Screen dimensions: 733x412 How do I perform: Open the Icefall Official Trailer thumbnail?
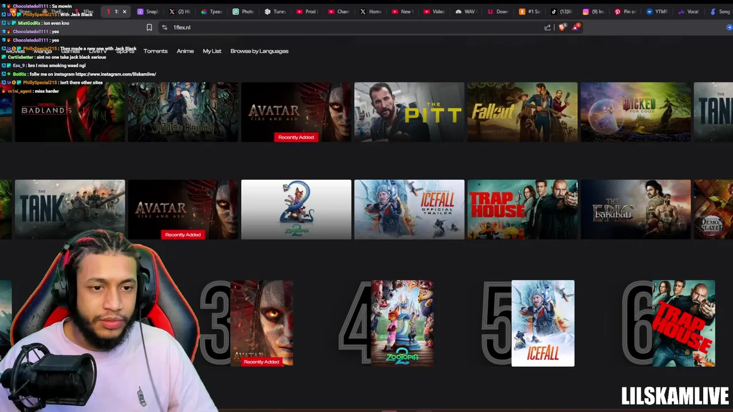pos(409,209)
